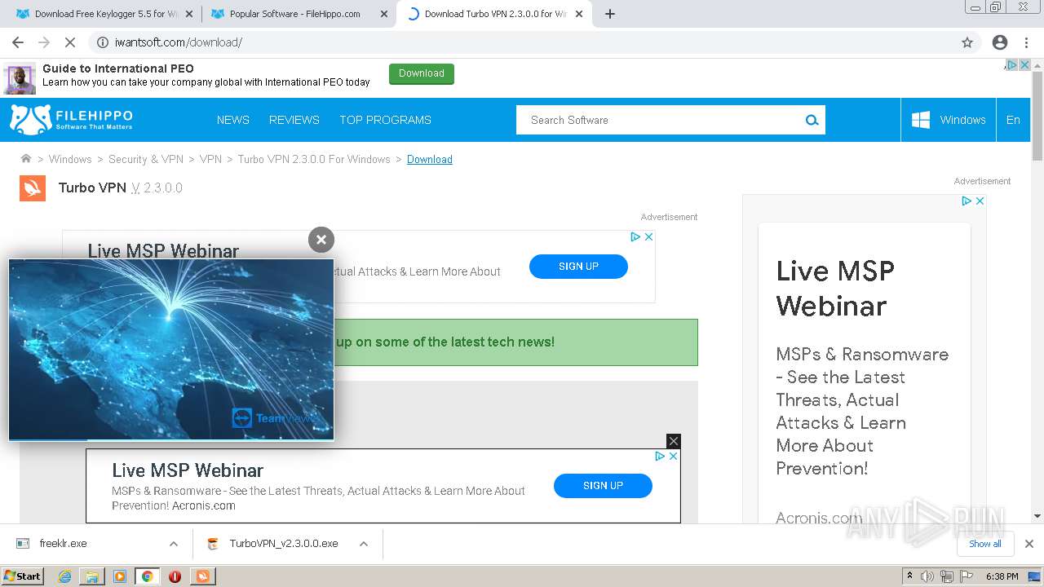This screenshot has height=587, width=1044.
Task: Click right sidebar Live MSP Webinar ad
Action: click(x=864, y=359)
